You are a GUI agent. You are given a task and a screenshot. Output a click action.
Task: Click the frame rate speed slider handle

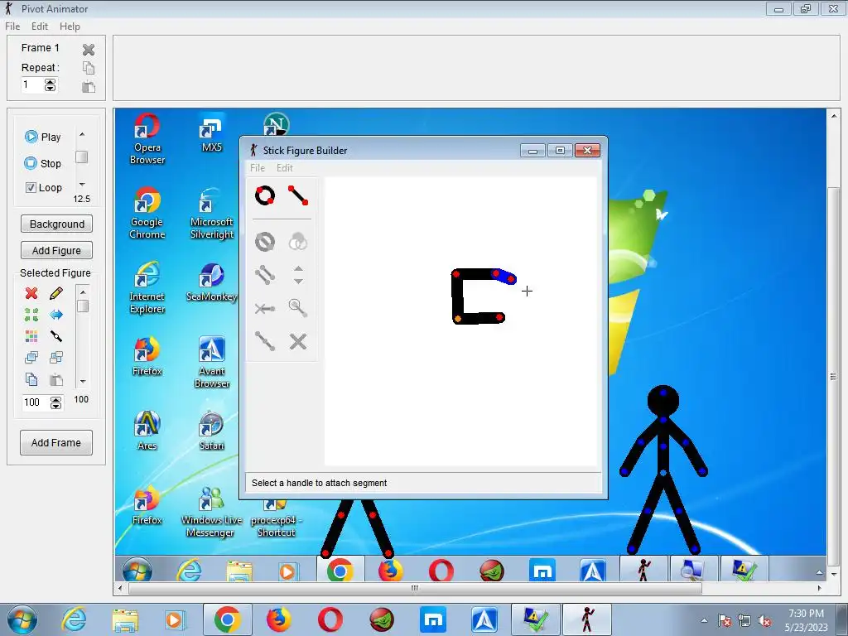[82, 157]
